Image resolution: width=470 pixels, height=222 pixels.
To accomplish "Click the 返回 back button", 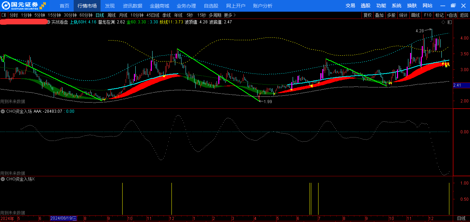I will (x=464, y=15).
